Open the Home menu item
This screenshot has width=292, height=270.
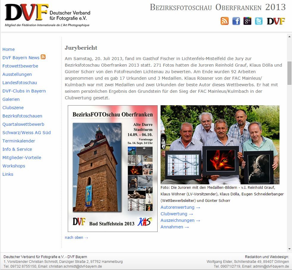pyautogui.click(x=9, y=49)
